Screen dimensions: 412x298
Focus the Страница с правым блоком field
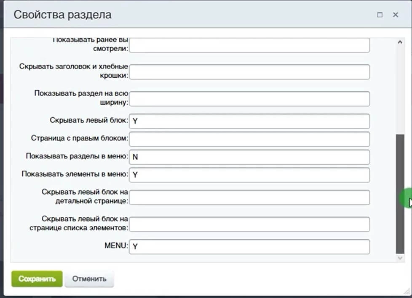[x=249, y=139]
